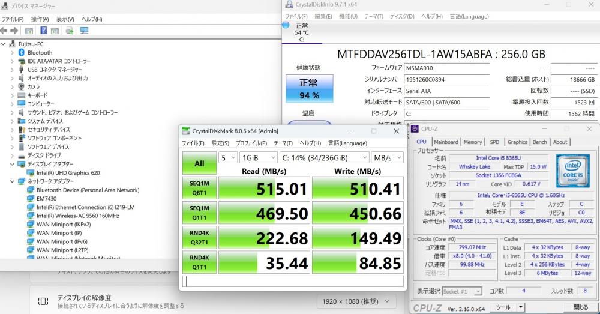Click the back arrow in Device Manager toolbar

click(4, 31)
